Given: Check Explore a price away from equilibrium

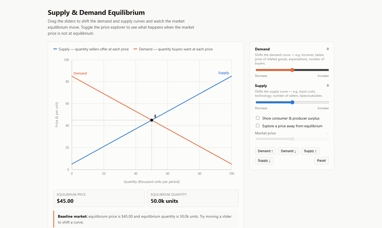Looking at the screenshot, I should pyautogui.click(x=258, y=126).
